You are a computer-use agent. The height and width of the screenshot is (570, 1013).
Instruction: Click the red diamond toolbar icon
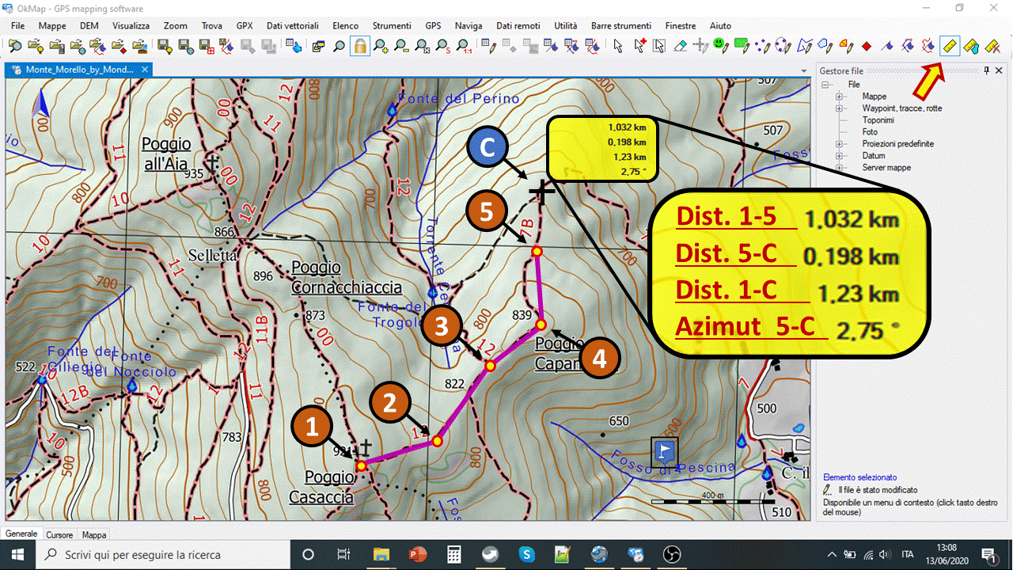click(x=867, y=46)
